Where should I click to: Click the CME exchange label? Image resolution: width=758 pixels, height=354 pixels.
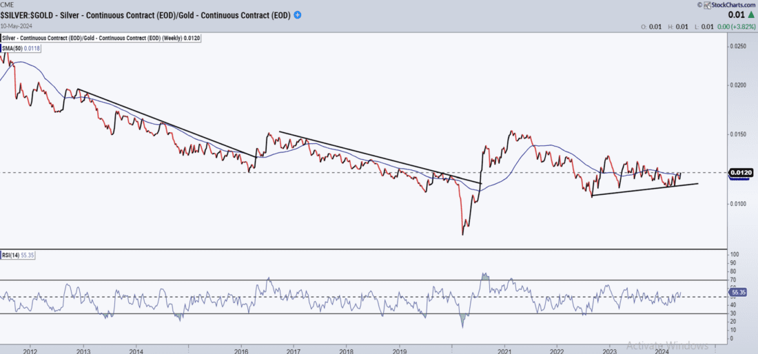[x=9, y=5]
